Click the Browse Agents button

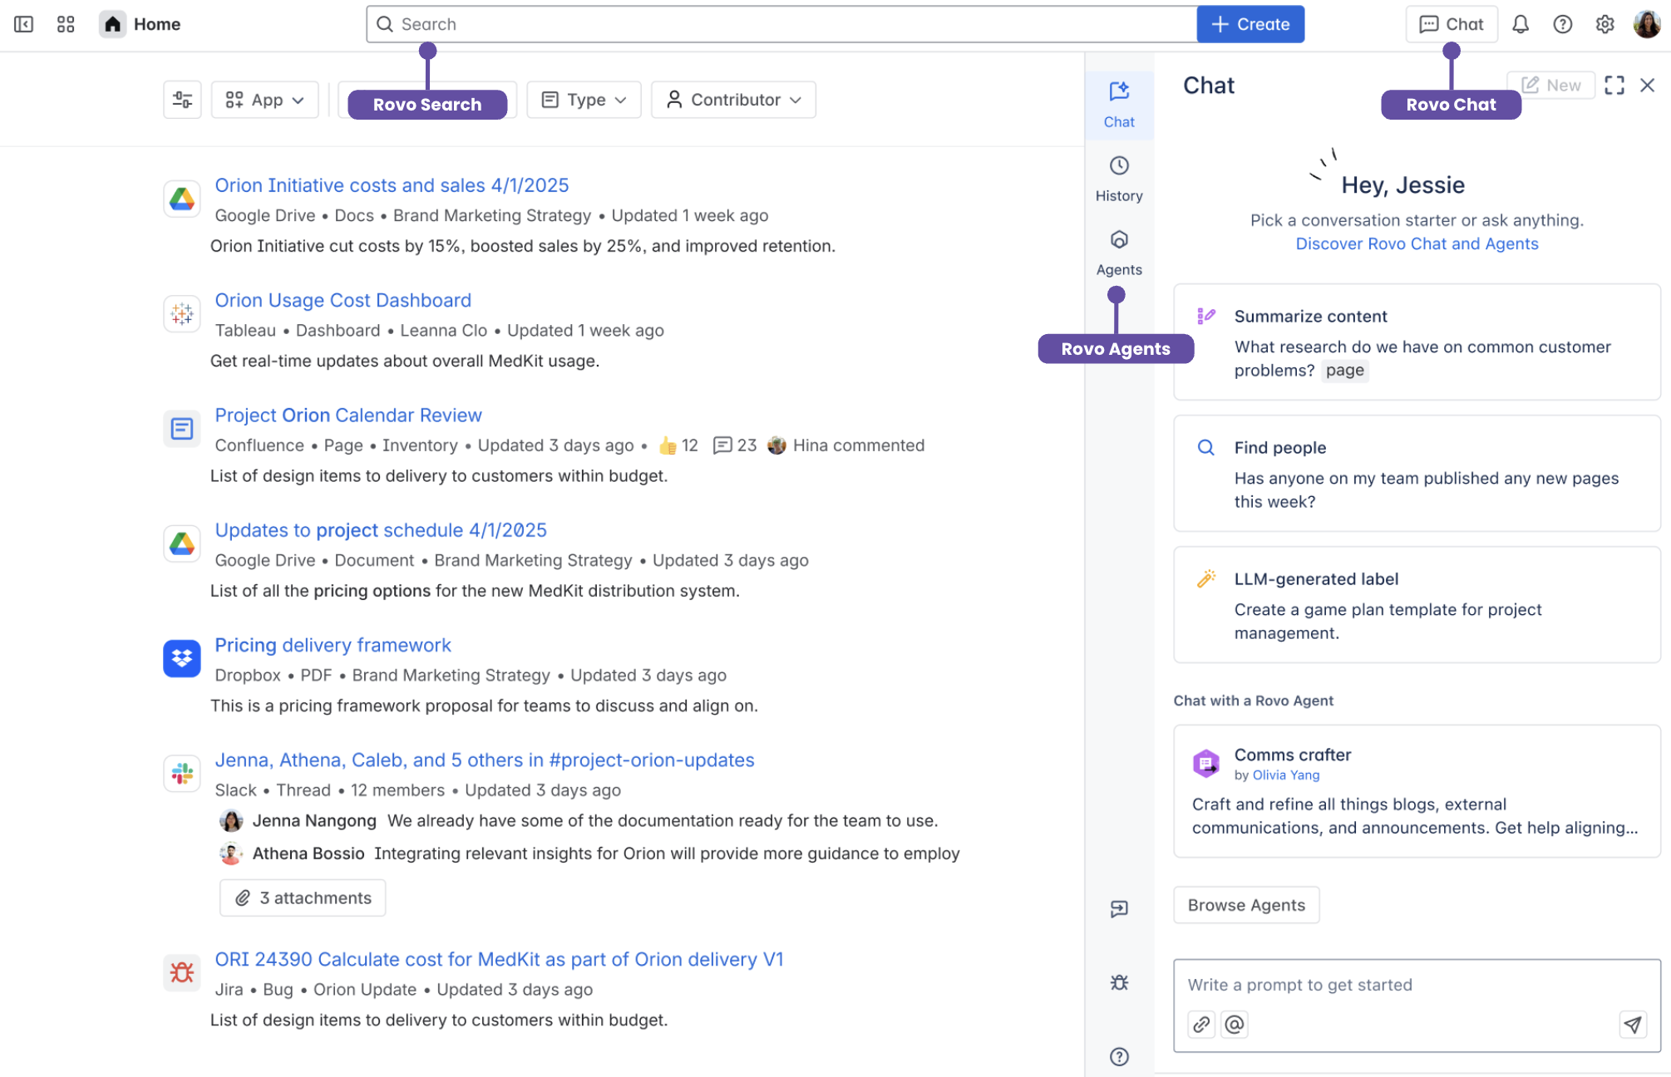pyautogui.click(x=1245, y=905)
